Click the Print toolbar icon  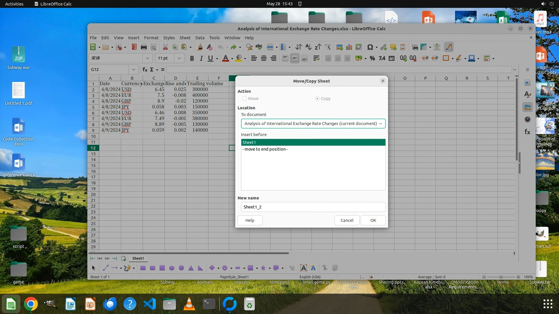[144, 47]
